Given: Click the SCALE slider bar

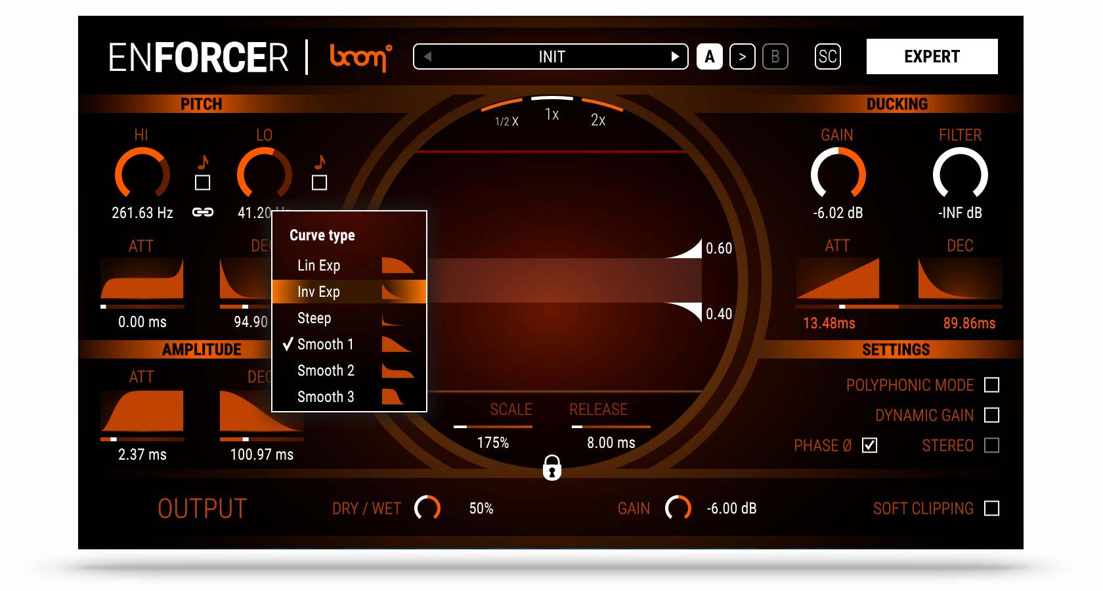Looking at the screenshot, I should 492,427.
